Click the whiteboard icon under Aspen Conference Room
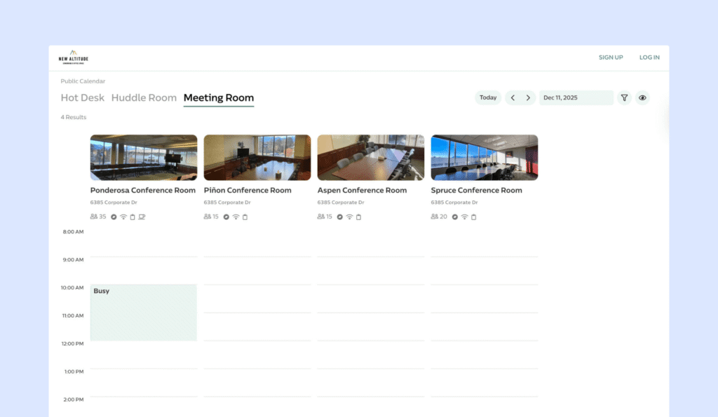718x417 pixels. point(358,217)
